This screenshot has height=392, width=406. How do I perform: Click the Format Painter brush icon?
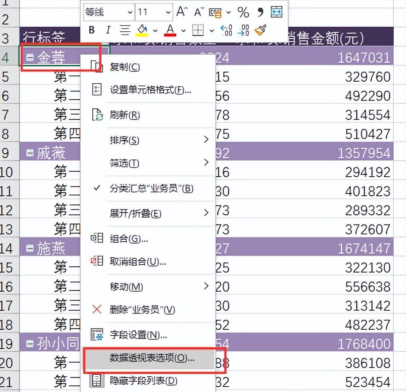(x=261, y=30)
